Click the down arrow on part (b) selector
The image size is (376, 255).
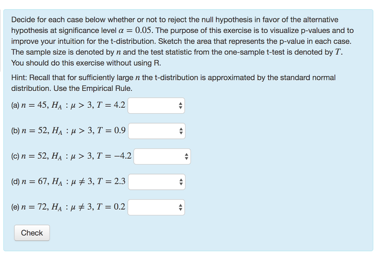[x=181, y=132]
